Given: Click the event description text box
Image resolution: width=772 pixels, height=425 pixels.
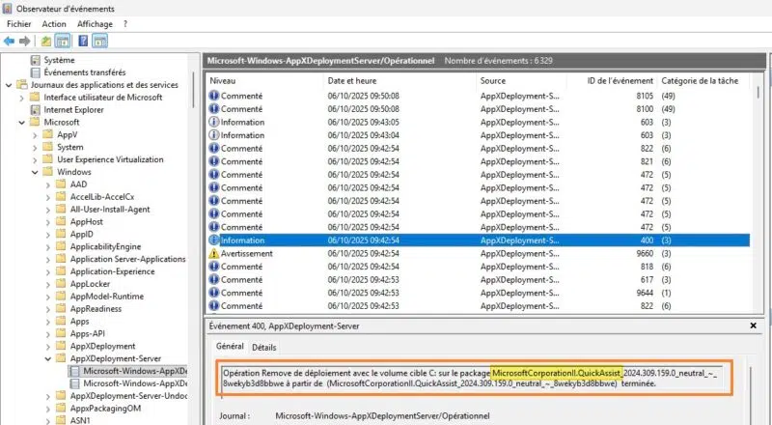Looking at the screenshot, I should [x=473, y=379].
